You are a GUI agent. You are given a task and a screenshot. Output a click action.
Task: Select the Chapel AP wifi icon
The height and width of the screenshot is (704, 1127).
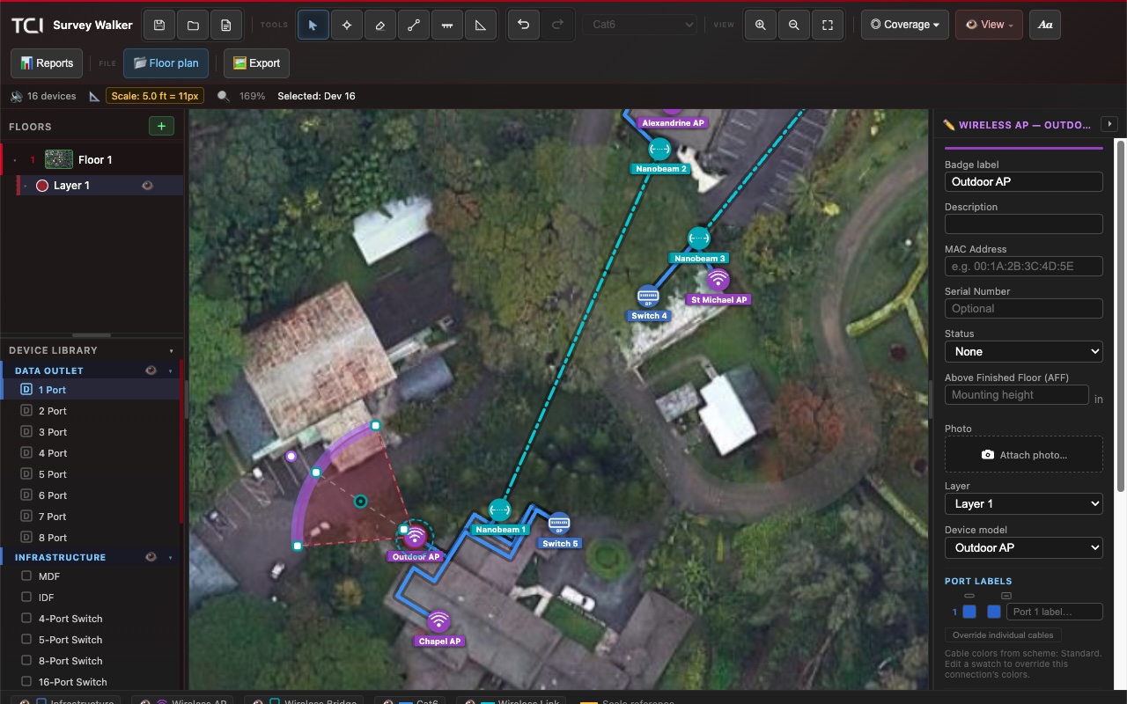pos(438,621)
